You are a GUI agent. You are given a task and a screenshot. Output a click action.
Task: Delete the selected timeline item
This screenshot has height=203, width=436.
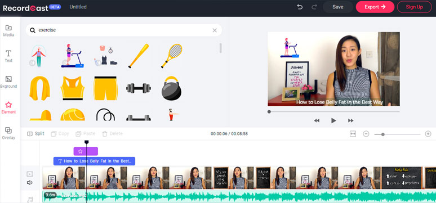pos(112,134)
